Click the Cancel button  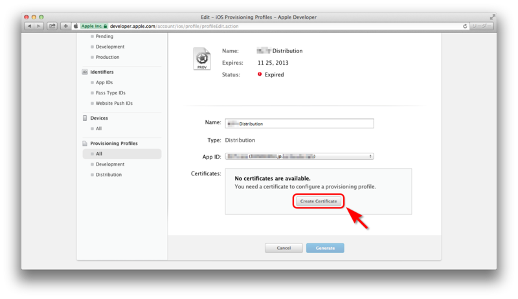tap(284, 248)
